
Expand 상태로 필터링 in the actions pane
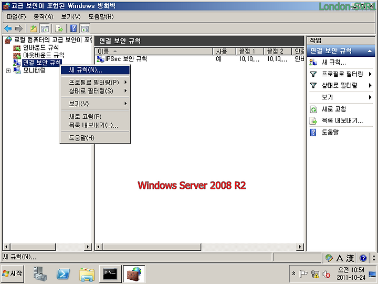pos(341,86)
